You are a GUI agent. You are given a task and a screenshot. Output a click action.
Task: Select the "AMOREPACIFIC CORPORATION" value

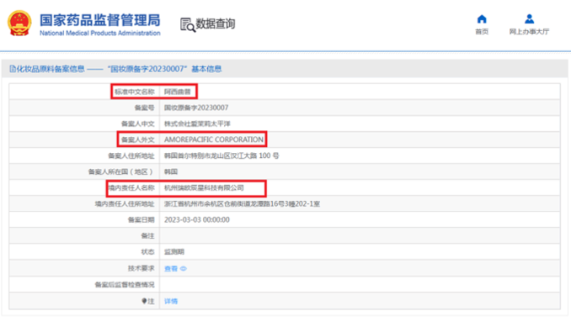click(214, 139)
